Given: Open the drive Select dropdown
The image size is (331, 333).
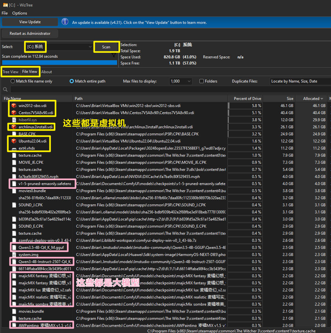Looking at the screenshot, I should click(x=58, y=47).
